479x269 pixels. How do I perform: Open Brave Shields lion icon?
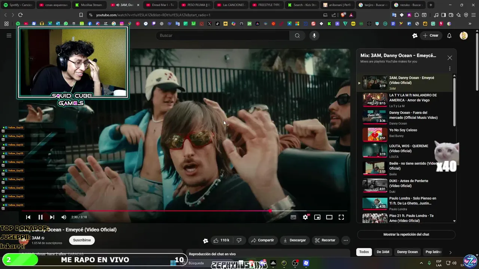[343, 15]
